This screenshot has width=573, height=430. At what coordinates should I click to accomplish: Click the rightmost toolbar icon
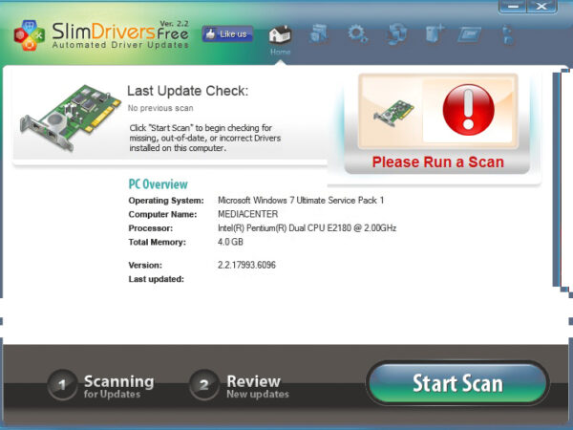[507, 34]
